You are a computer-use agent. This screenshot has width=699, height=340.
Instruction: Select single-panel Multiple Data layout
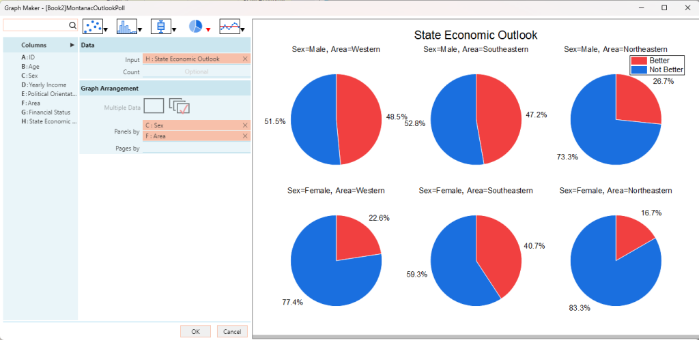(x=154, y=106)
